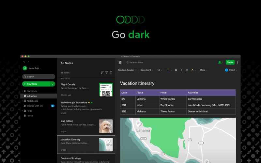Click the Bay Shores table cell
Image resolution: width=261 pixels, height=163 pixels.
click(x=173, y=105)
